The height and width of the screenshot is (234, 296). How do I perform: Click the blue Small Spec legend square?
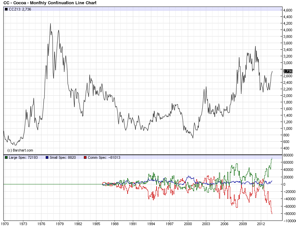(x=47, y=157)
